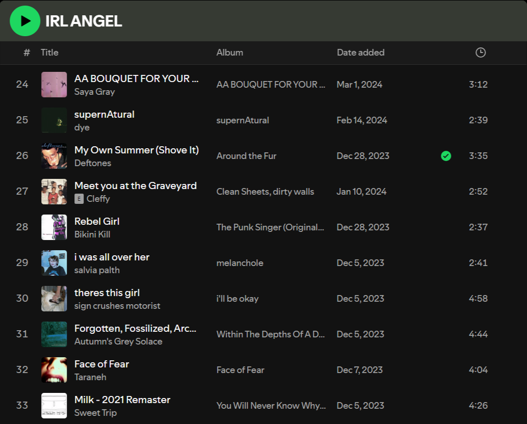Select the track title Rebel Girl

pyautogui.click(x=97, y=221)
